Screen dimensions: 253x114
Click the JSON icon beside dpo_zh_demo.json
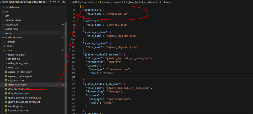pos(6,93)
